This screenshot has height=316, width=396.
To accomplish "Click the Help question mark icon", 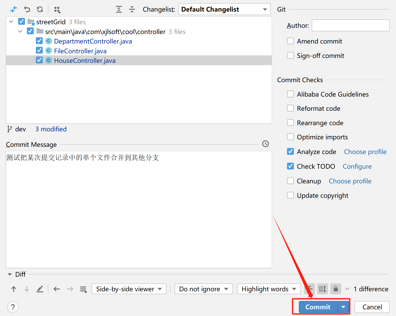I will 13,307.
